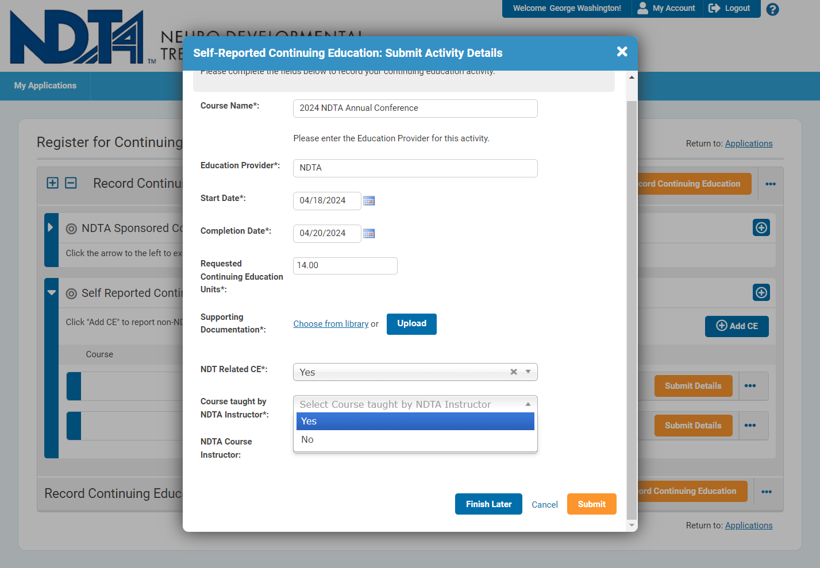Clear the NDT Related CE selection
Screen dimensions: 820x568
coord(514,372)
